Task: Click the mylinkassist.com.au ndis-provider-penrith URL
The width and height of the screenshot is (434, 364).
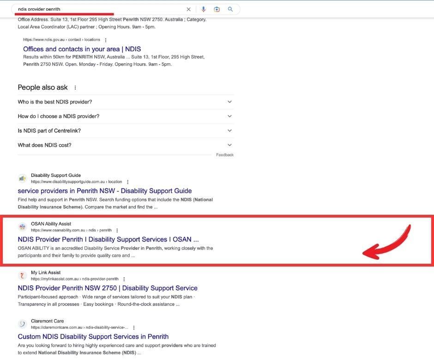Action: click(75, 279)
